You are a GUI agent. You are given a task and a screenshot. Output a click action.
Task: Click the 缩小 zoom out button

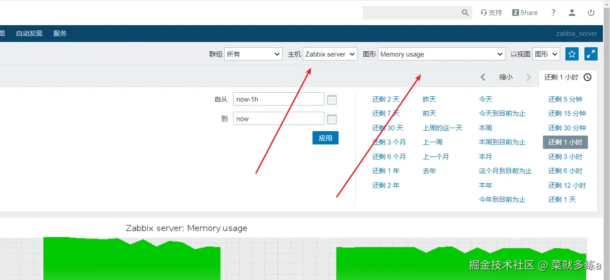click(x=506, y=77)
